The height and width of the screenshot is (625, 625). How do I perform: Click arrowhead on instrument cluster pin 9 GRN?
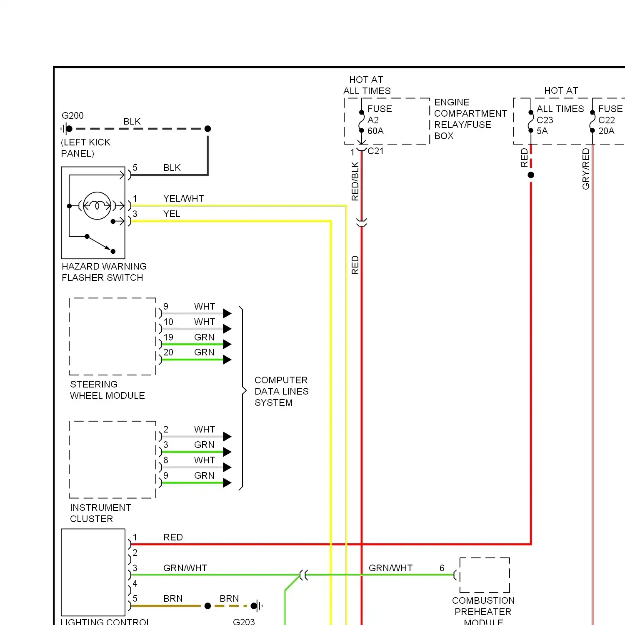[x=227, y=483]
